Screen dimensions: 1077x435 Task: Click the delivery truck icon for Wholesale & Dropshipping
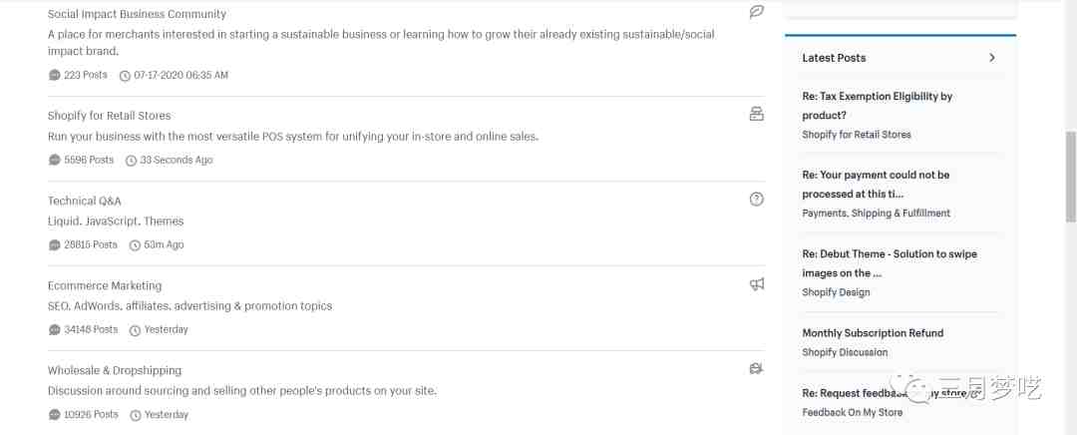(756, 369)
